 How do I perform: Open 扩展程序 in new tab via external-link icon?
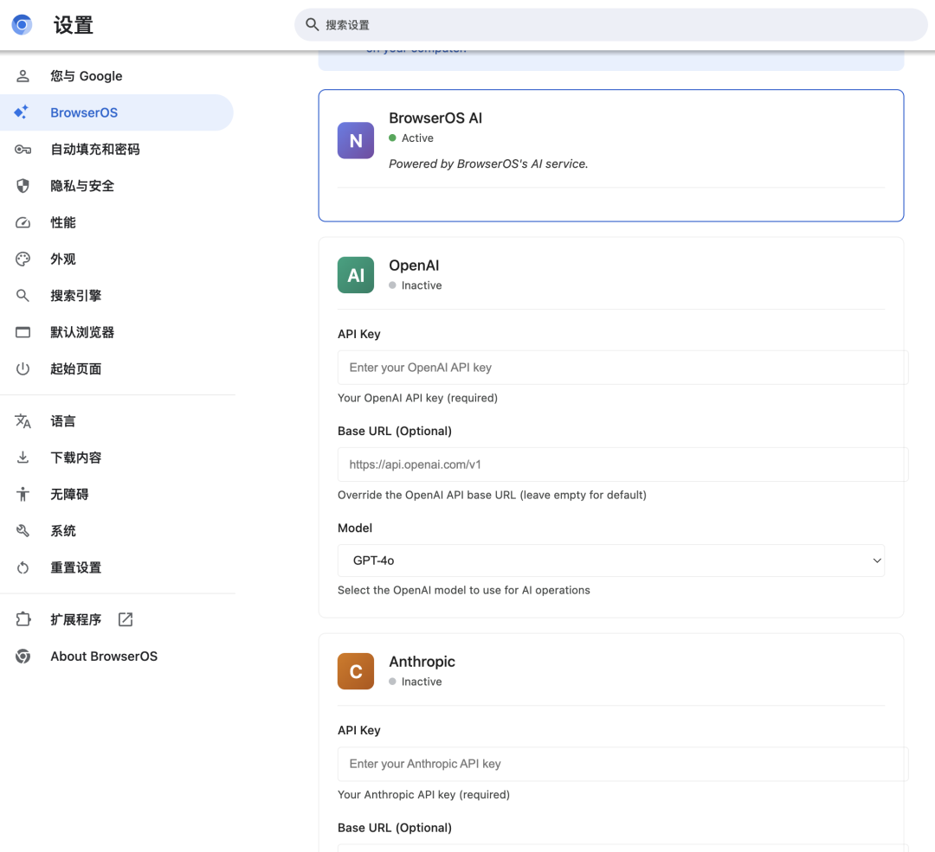coord(125,619)
